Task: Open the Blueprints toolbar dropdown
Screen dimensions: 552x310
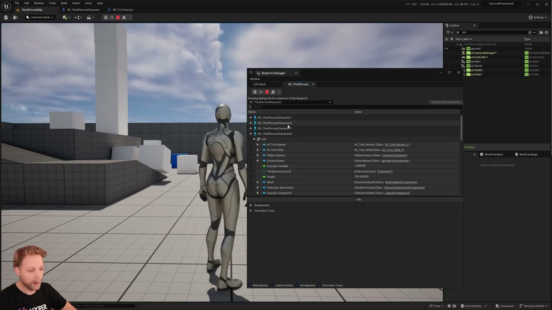Action: [78, 17]
